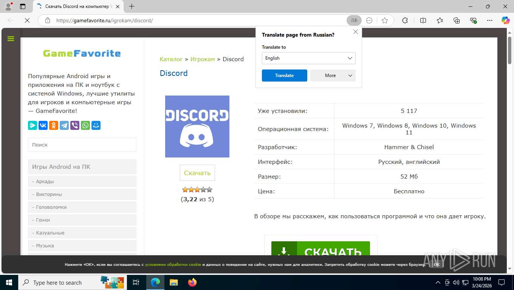Share the page on VK
Image resolution: width=514 pixels, height=290 pixels.
(x=43, y=125)
